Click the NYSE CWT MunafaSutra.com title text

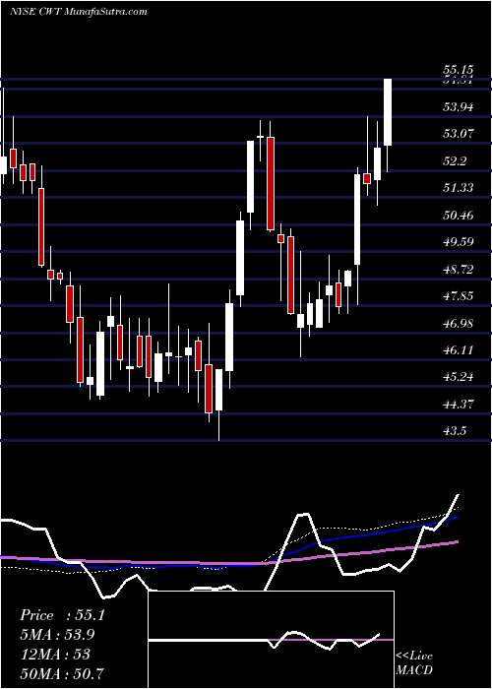(x=78, y=12)
